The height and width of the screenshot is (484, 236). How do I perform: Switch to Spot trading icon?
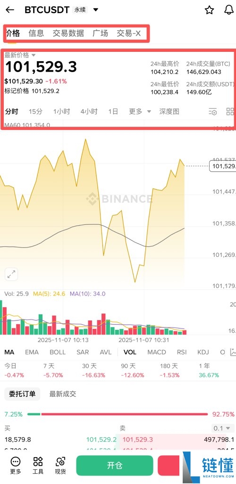60,466
